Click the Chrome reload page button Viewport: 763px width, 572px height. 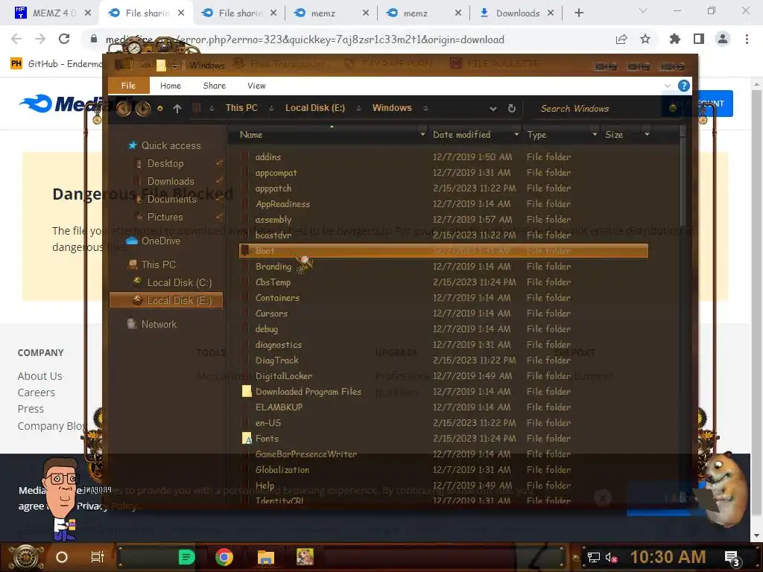[x=64, y=39]
